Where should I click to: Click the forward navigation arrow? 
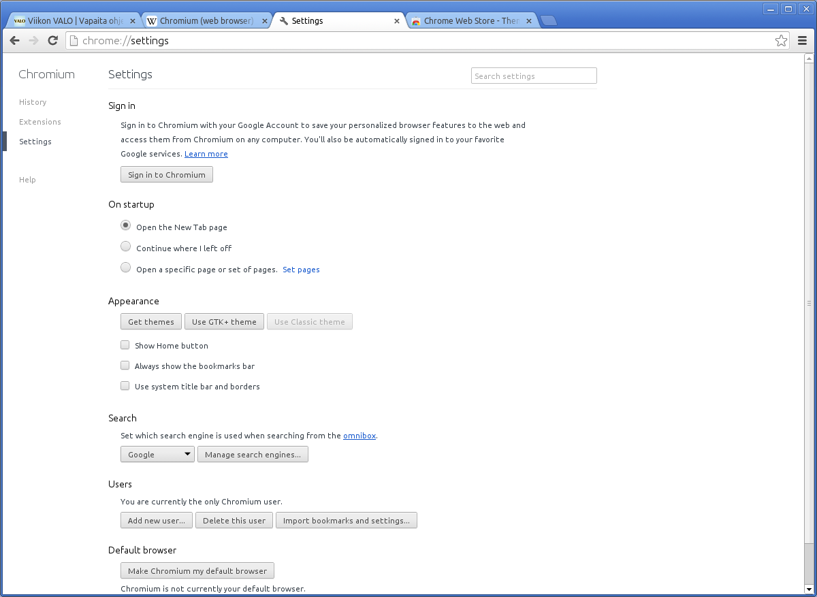34,41
